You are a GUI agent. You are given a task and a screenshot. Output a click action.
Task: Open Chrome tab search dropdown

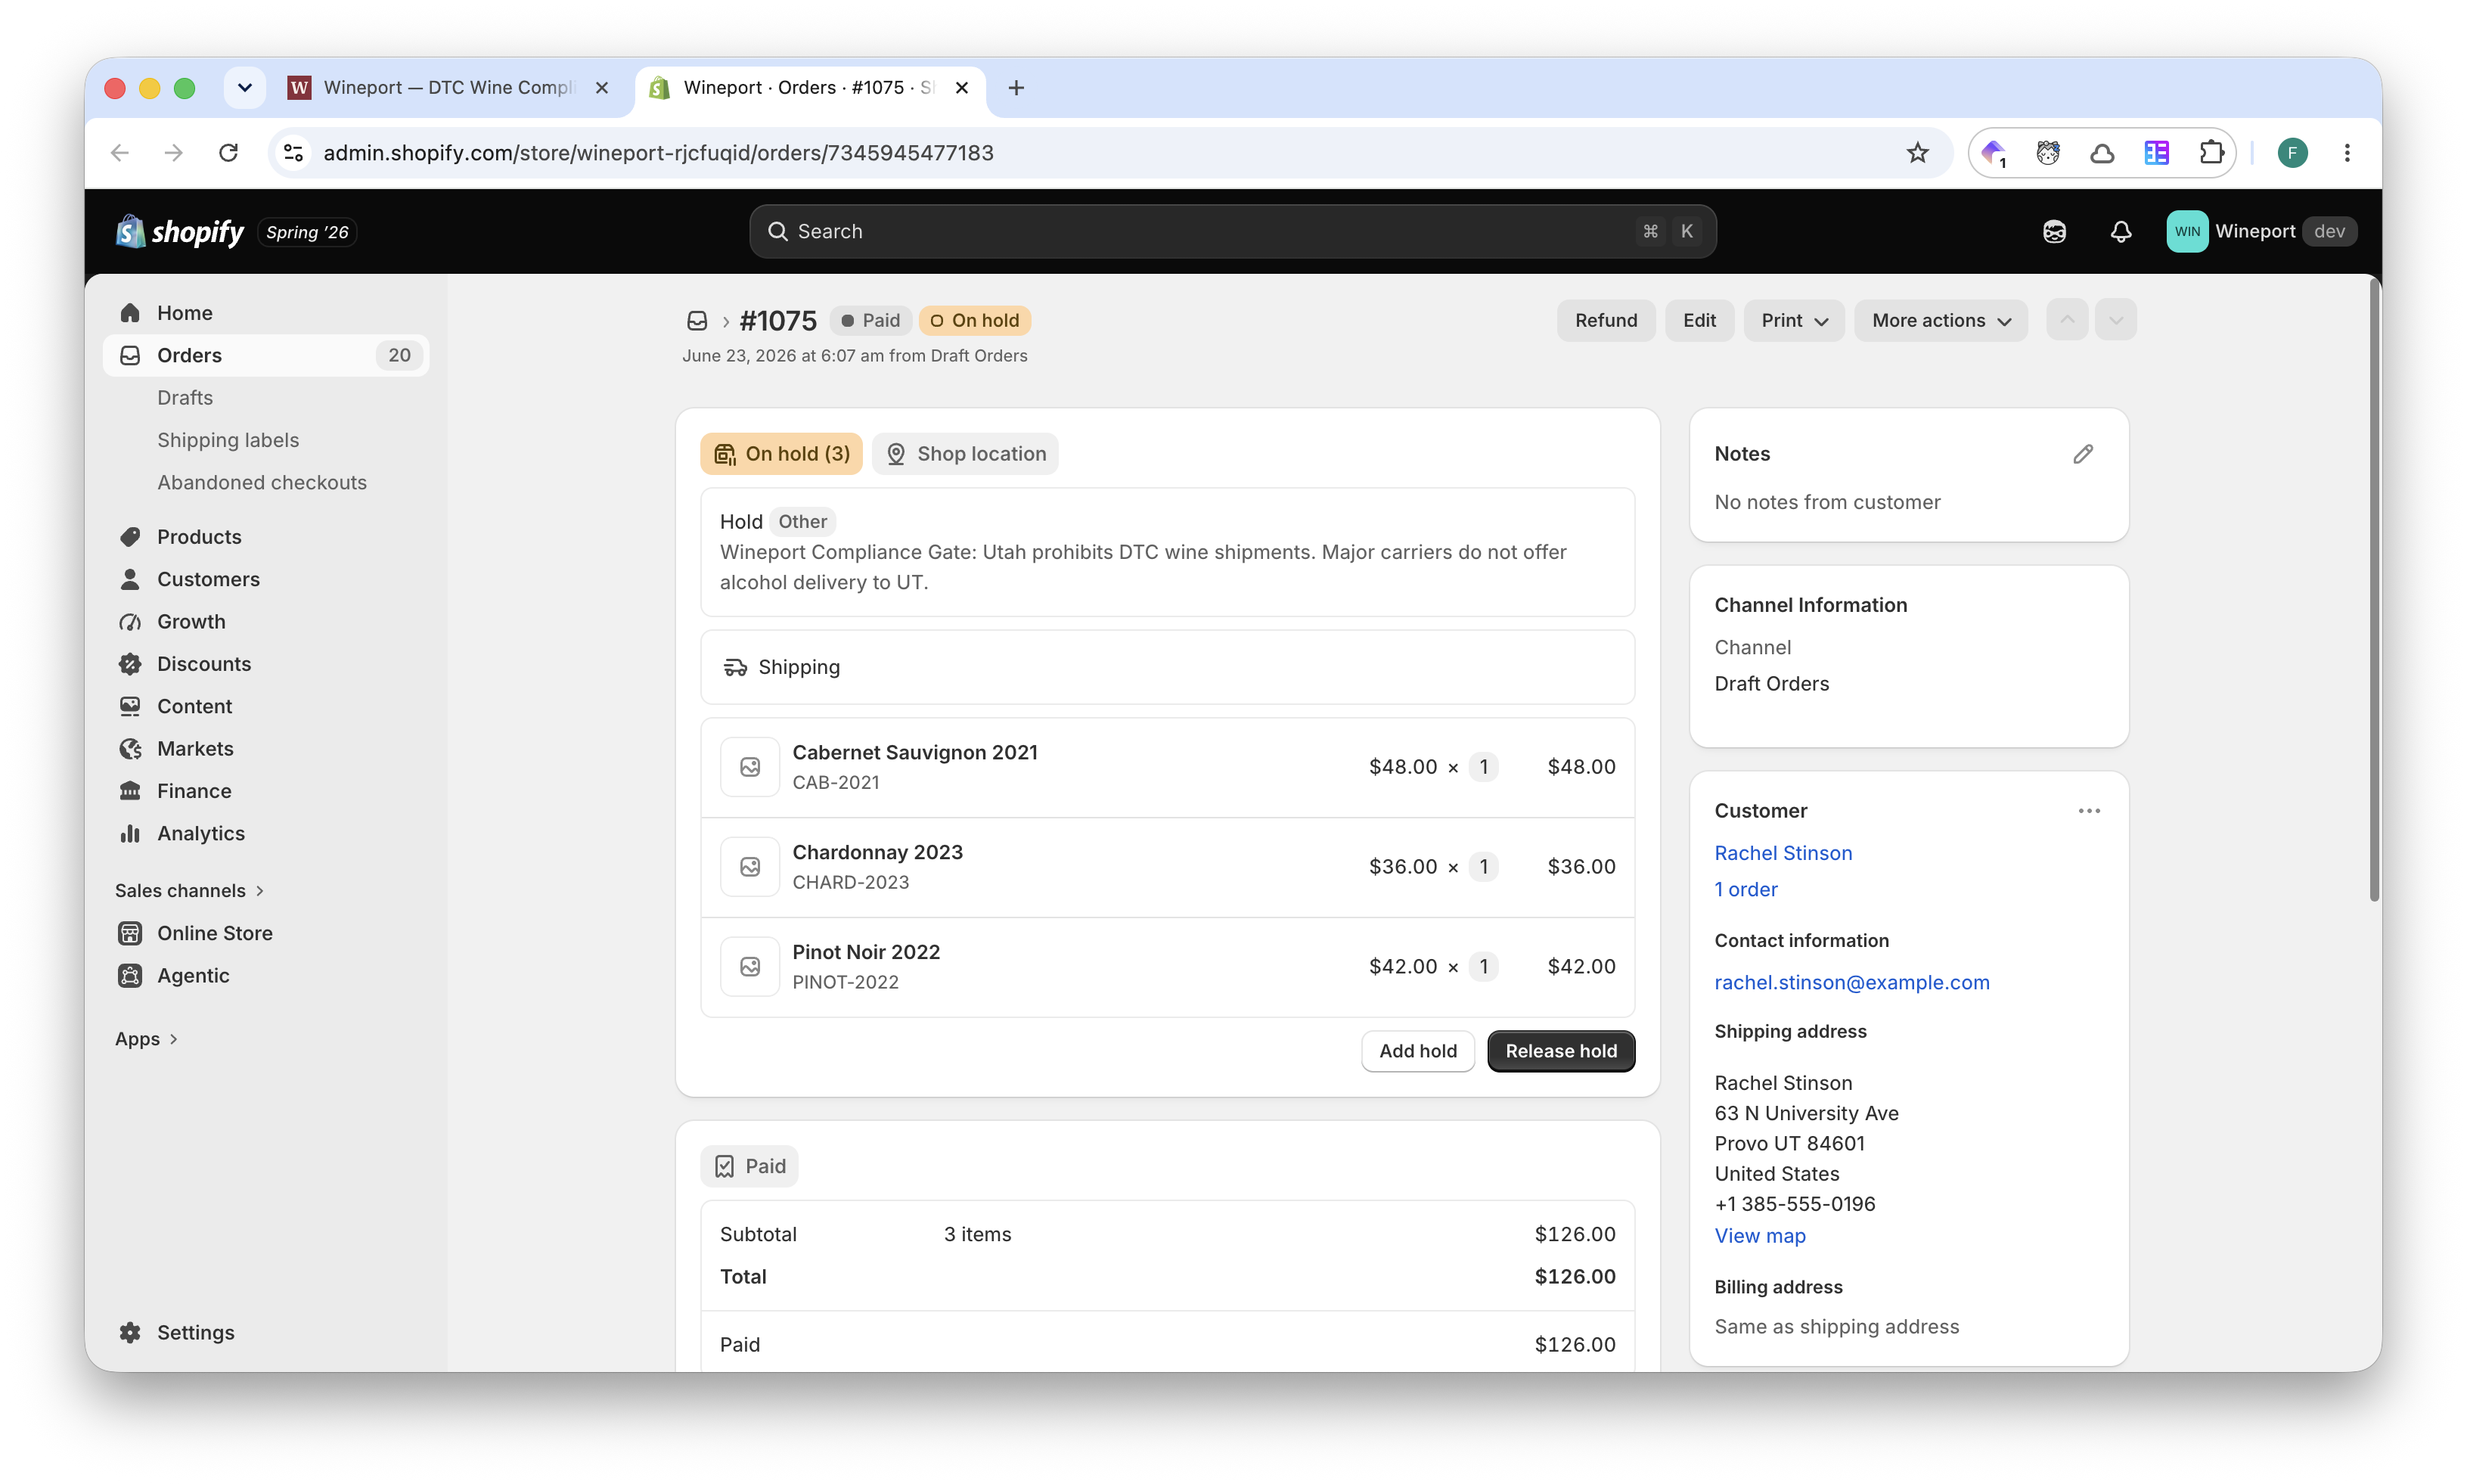tap(245, 88)
